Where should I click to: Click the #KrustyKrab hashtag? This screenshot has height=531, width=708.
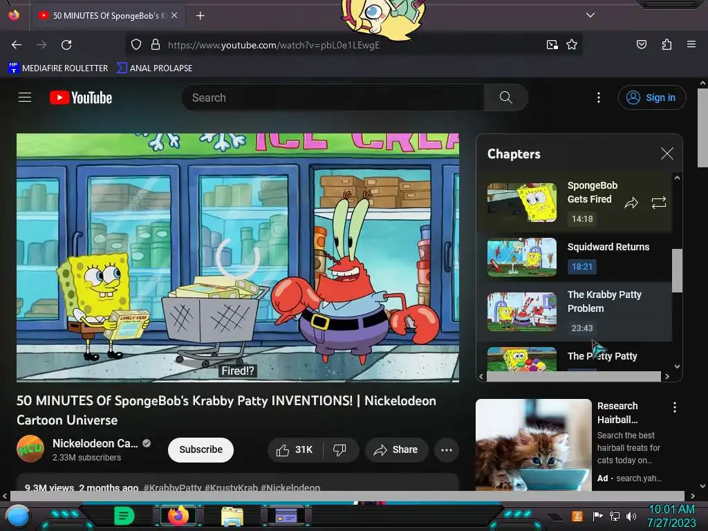[x=231, y=487]
